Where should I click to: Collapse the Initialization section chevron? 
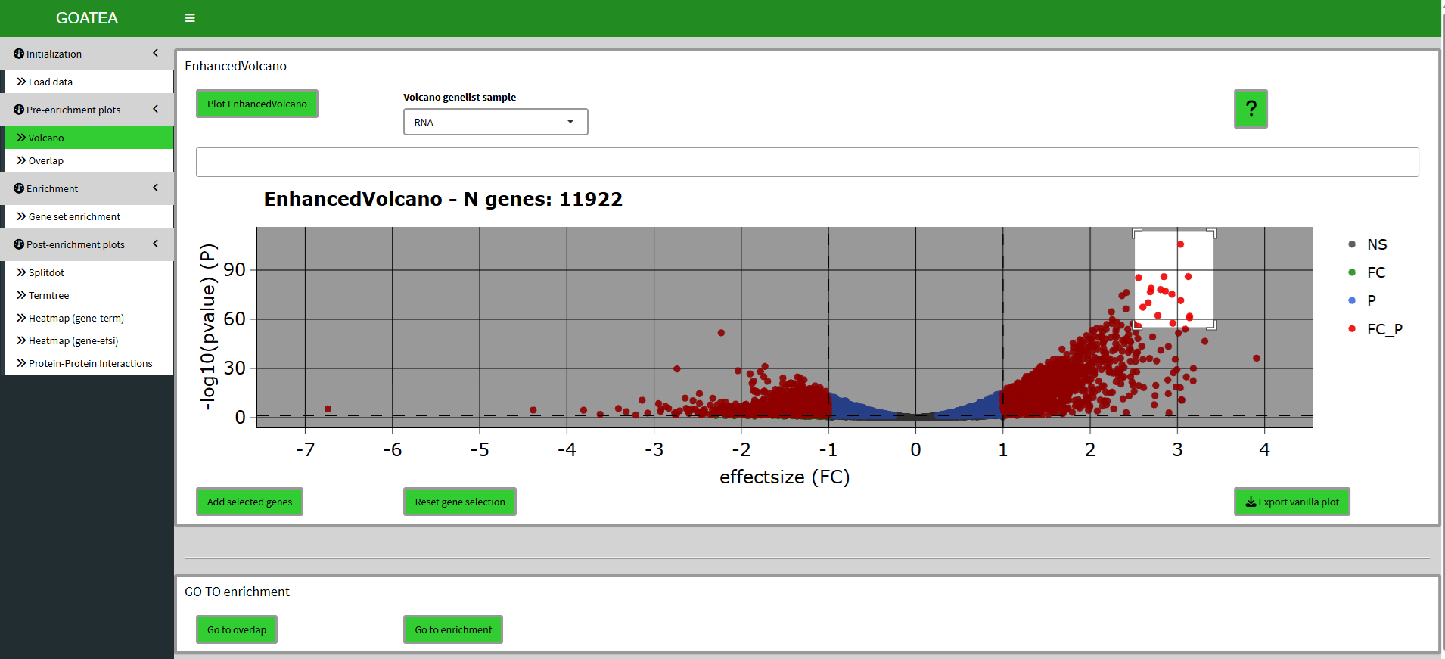pyautogui.click(x=156, y=53)
